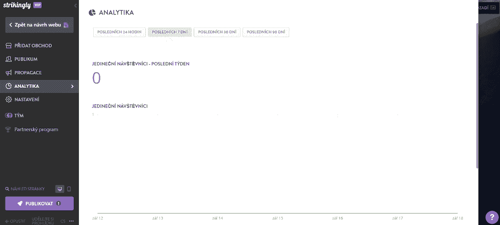Click the Publikovat button
Image resolution: width=500 pixels, height=225 pixels.
tap(39, 204)
